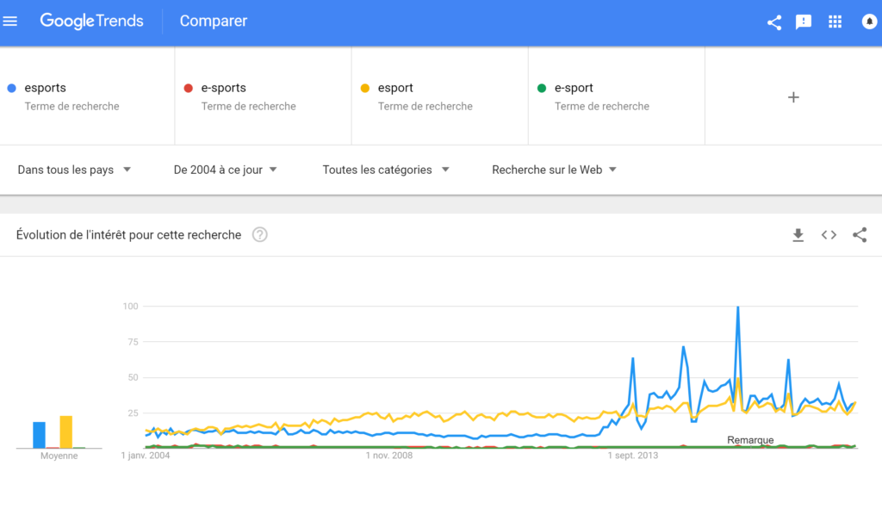Download the interest chart as CSV

click(798, 235)
